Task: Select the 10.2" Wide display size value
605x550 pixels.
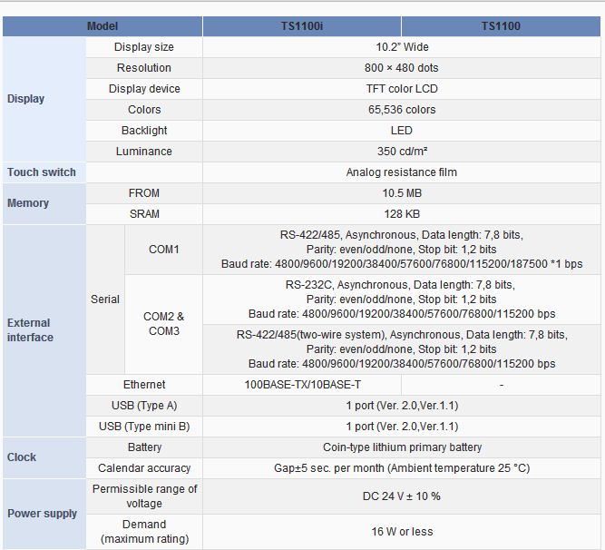Action: coord(401,47)
